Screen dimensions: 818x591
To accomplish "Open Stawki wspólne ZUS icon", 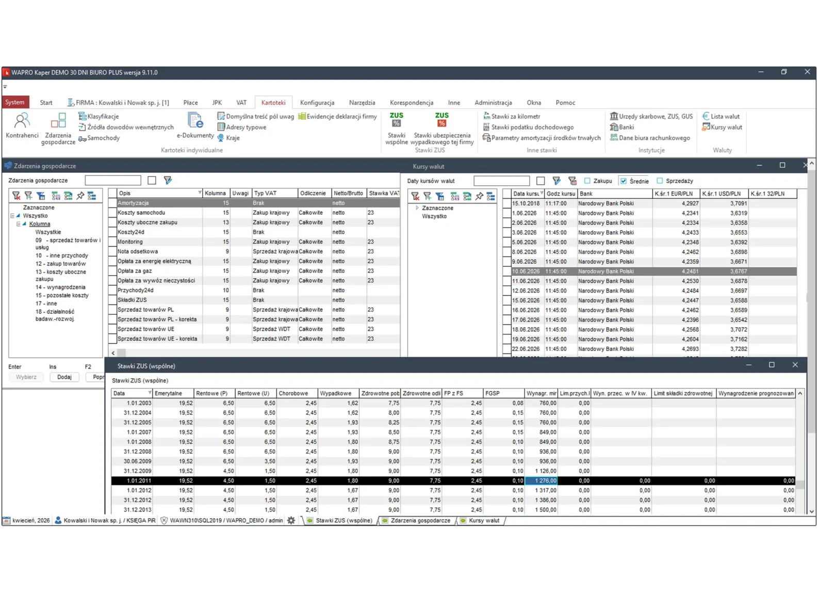I will coord(397,129).
